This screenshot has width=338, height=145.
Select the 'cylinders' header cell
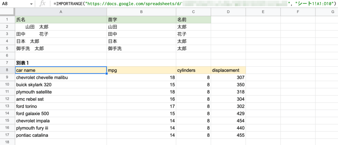click(x=193, y=70)
